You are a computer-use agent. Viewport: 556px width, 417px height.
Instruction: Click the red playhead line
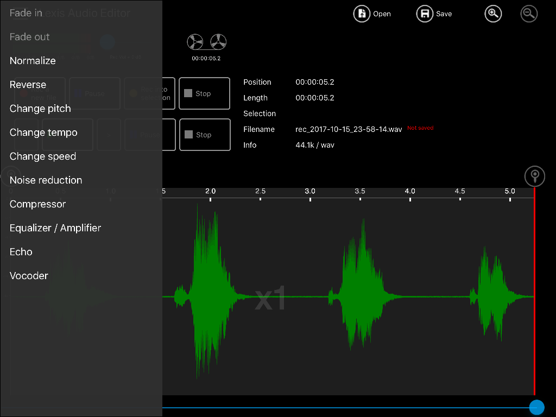point(534,292)
